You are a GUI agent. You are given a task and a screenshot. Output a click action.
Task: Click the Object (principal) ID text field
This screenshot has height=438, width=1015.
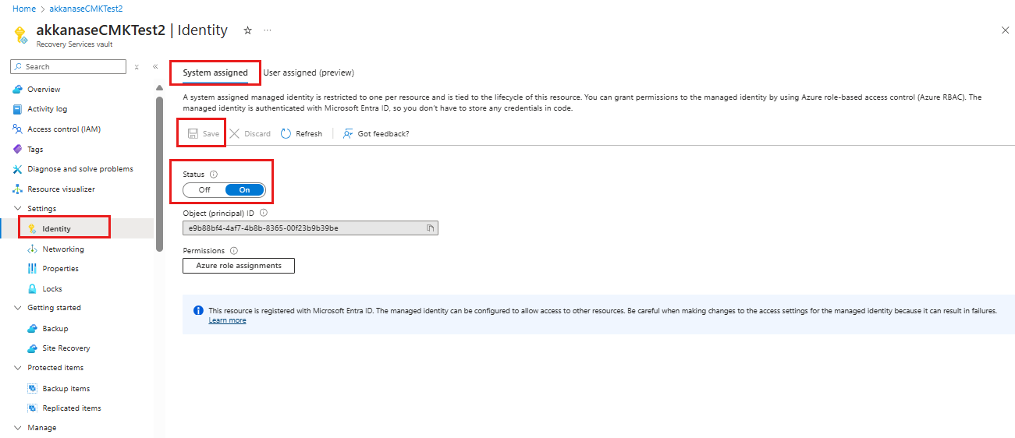[x=311, y=228]
